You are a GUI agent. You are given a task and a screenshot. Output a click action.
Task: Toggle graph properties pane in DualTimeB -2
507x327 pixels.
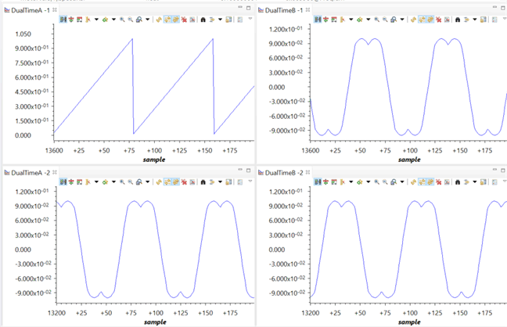[318, 182]
